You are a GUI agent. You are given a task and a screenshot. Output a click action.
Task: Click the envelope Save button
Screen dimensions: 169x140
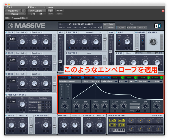86,81
